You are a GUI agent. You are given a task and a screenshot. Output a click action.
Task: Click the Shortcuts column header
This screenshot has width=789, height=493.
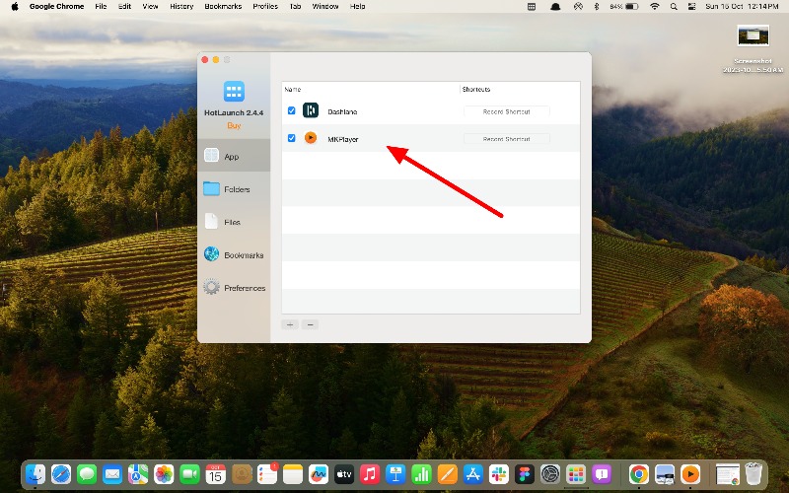[476, 89]
